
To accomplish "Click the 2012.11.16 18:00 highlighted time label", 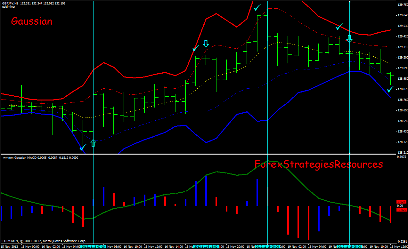I will (206, 247).
